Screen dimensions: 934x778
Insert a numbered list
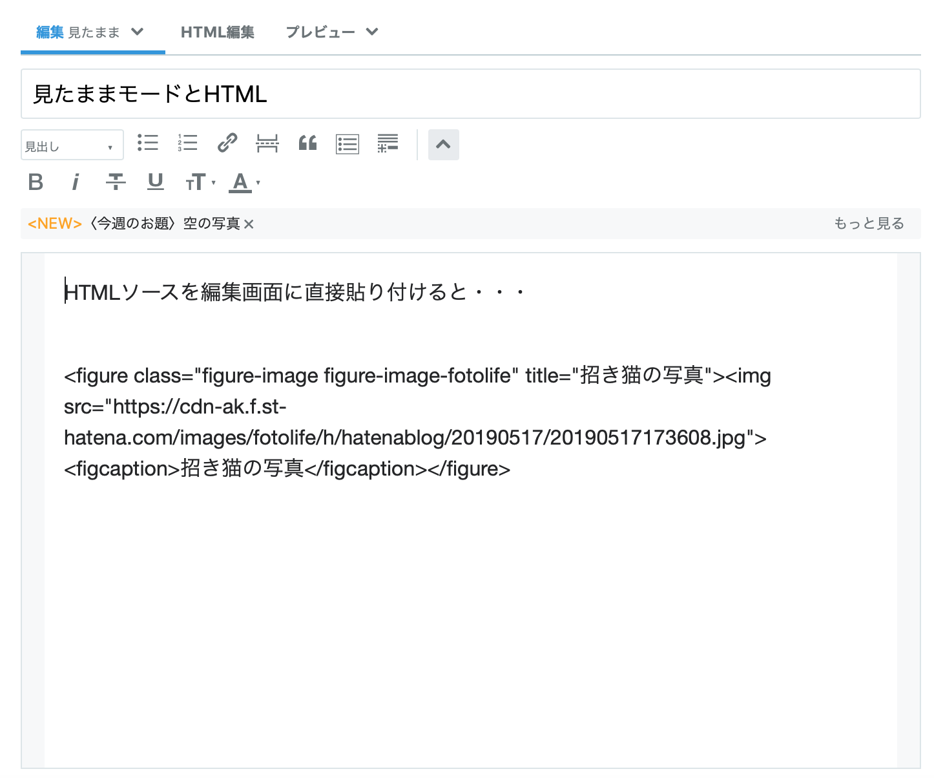pos(187,143)
